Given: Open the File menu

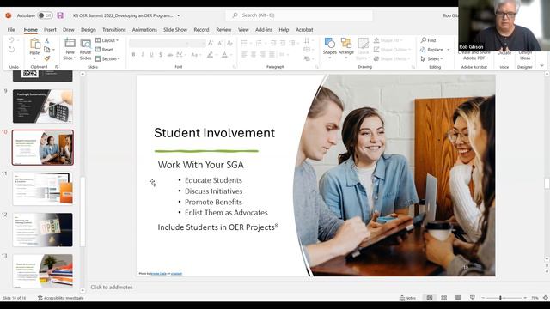Looking at the screenshot, I should pyautogui.click(x=11, y=30).
